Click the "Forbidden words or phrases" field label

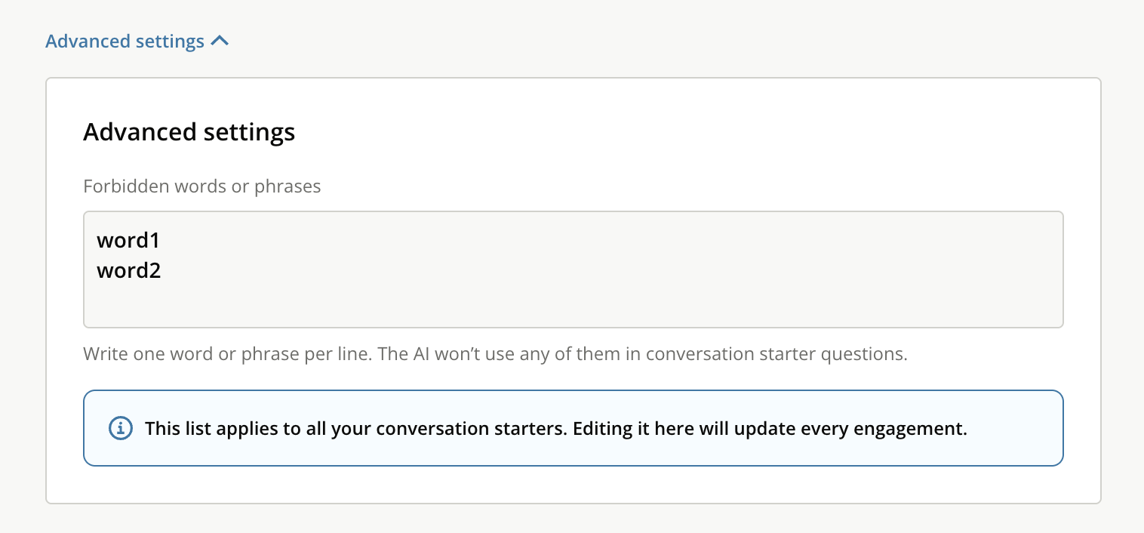(x=201, y=186)
